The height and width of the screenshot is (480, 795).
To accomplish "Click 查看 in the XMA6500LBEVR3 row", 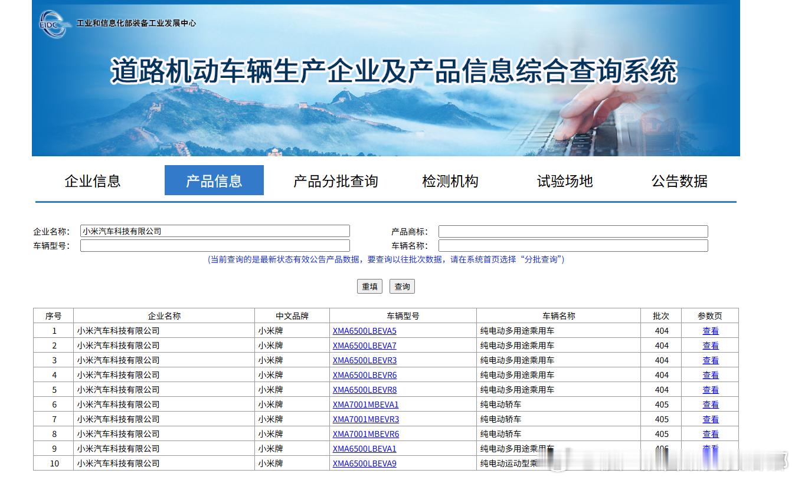I will pyautogui.click(x=711, y=360).
